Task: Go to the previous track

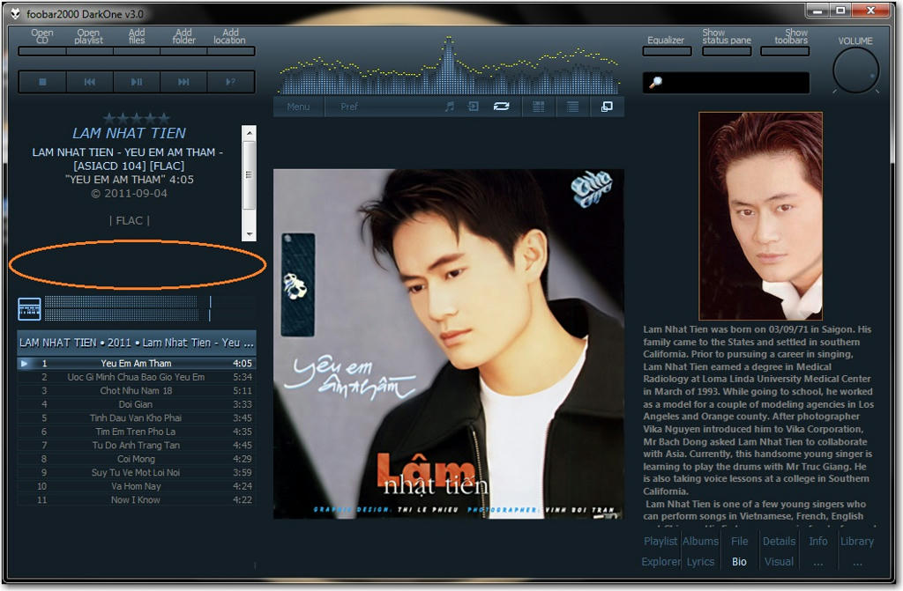Action: tap(90, 82)
